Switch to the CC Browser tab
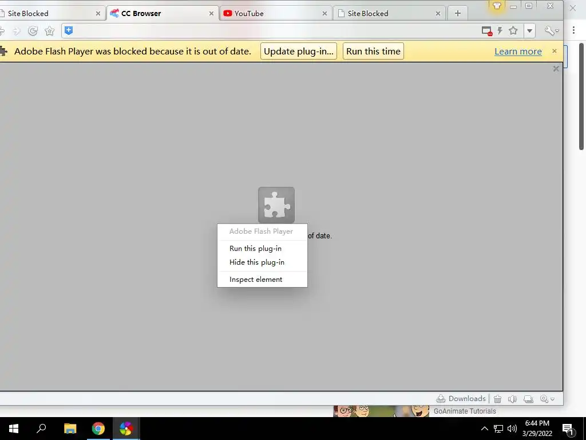 [x=163, y=14]
